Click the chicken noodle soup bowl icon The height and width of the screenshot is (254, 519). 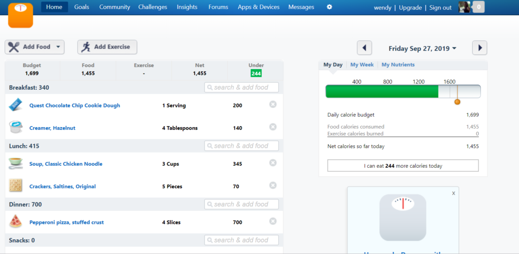point(16,163)
